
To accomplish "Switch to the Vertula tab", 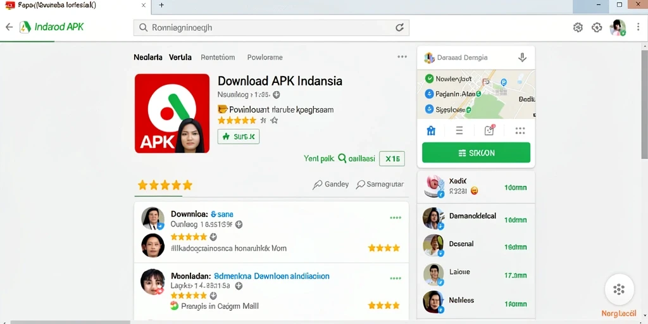I will click(x=180, y=58).
